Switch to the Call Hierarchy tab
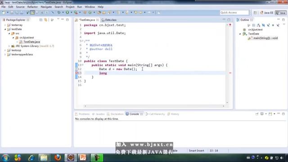Image resolution: width=288 pixels, height=162 pixels. (x=155, y=114)
